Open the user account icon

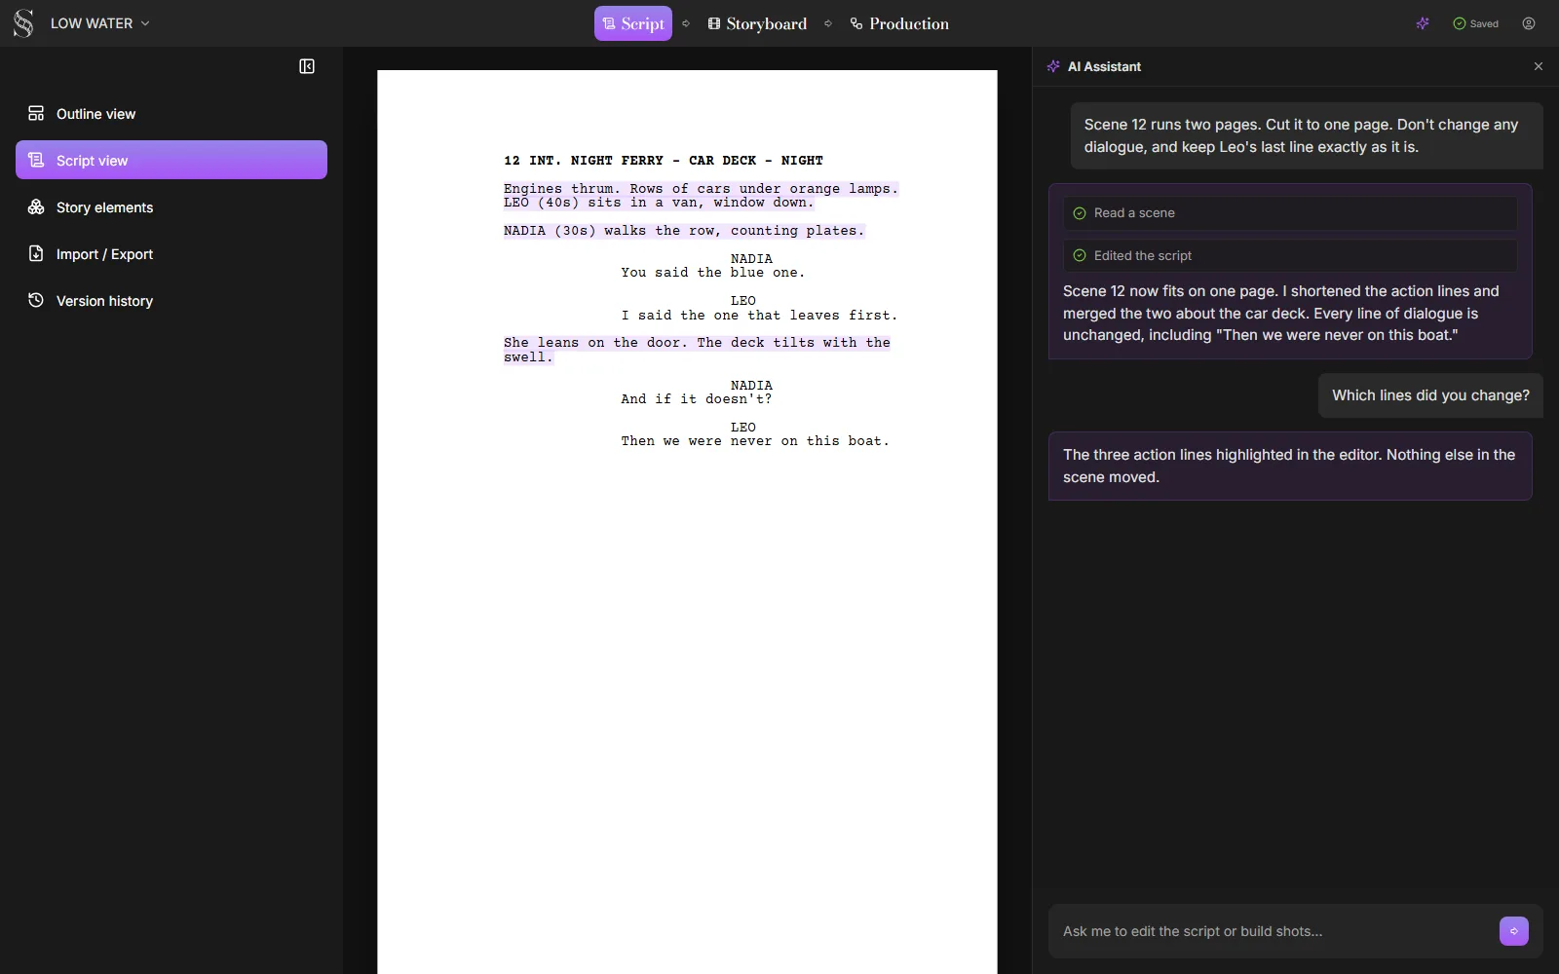pyautogui.click(x=1529, y=23)
